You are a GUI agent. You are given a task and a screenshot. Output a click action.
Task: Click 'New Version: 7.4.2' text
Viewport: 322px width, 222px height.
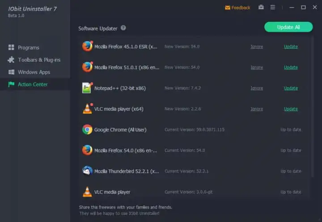pos(182,88)
